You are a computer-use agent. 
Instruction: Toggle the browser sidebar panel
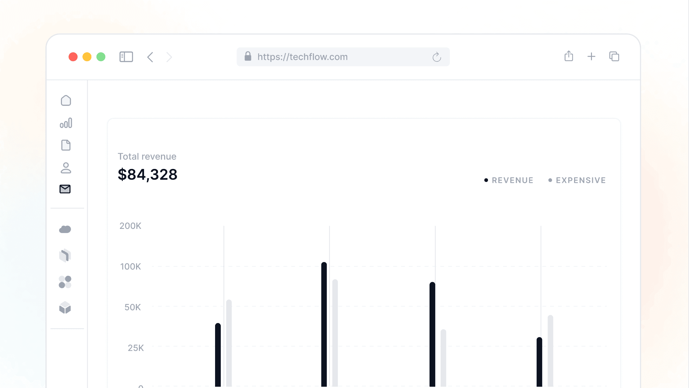click(126, 57)
